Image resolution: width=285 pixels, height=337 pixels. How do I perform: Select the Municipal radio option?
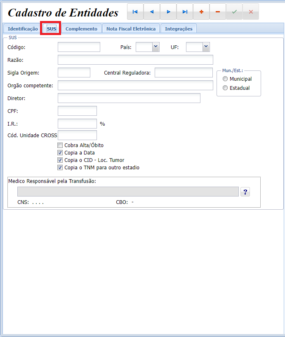[x=225, y=79]
